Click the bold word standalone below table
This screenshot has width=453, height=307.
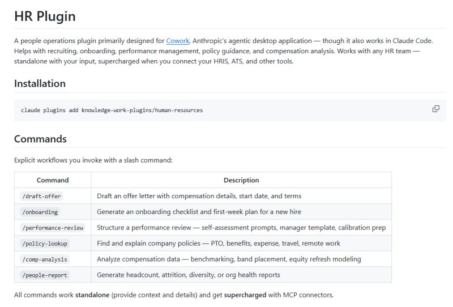(93, 295)
